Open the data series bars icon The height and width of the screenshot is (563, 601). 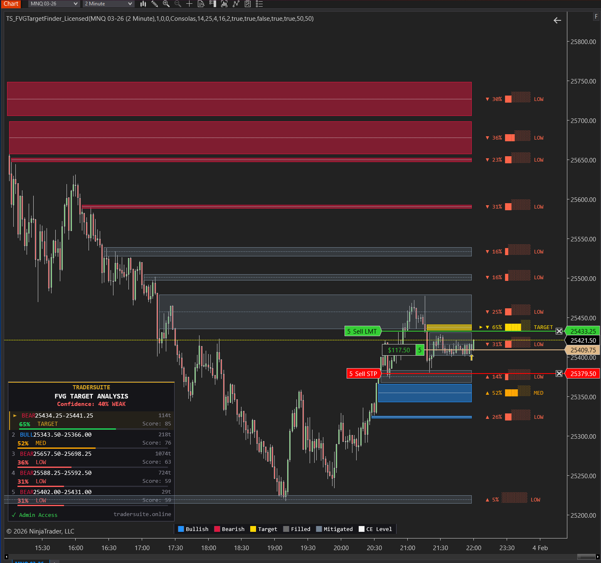coord(224,4)
